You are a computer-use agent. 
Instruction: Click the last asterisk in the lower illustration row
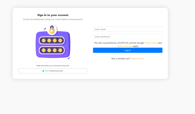click(x=60, y=50)
